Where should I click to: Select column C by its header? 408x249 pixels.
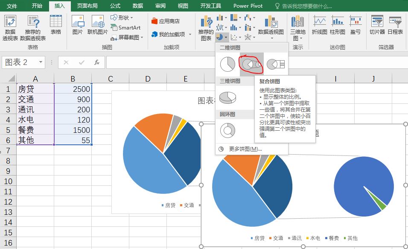tap(111, 79)
